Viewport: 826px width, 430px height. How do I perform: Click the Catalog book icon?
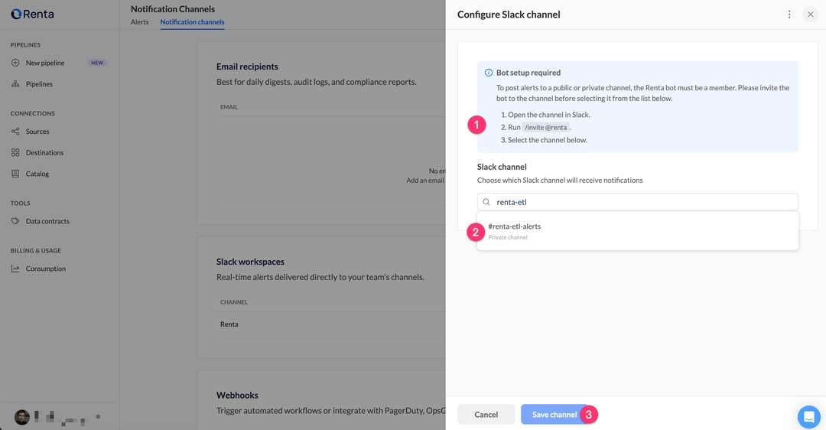(15, 174)
